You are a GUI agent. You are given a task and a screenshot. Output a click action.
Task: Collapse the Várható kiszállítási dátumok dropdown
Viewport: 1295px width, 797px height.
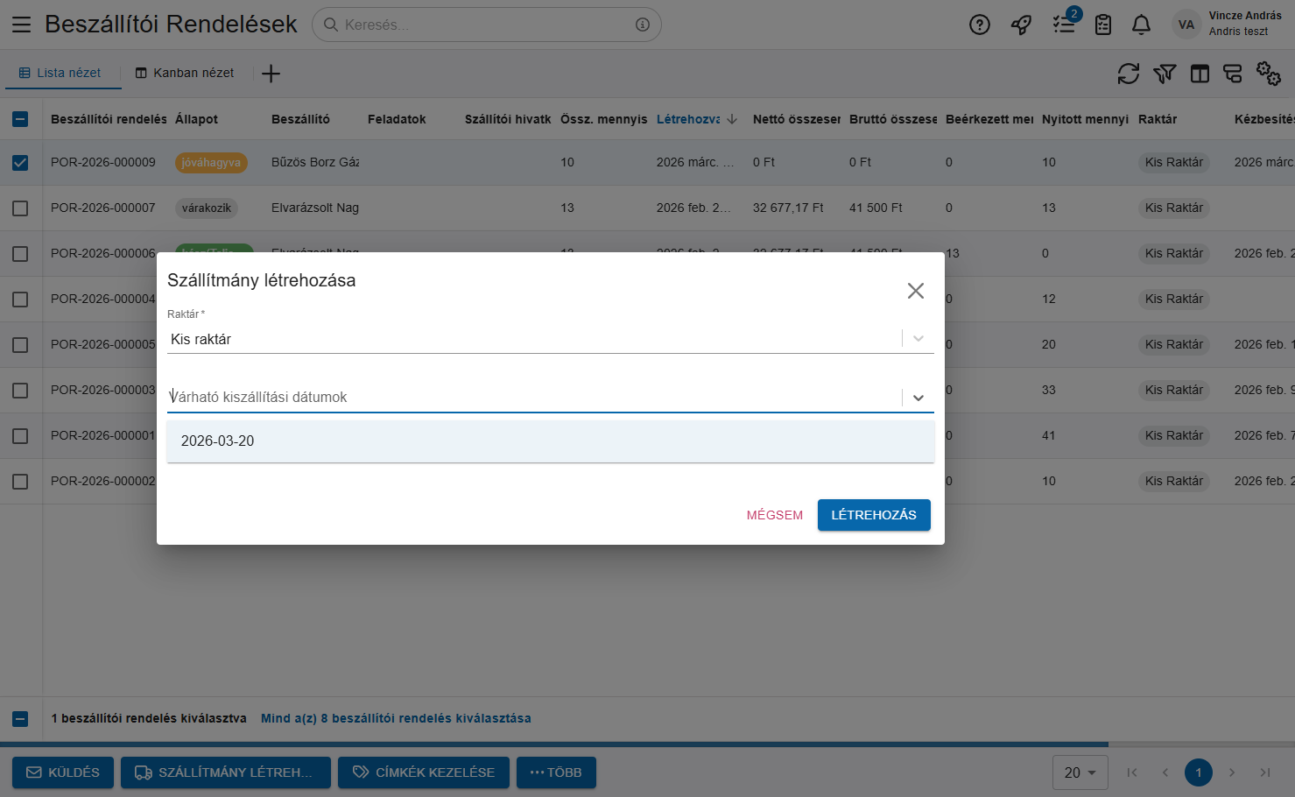click(x=918, y=398)
